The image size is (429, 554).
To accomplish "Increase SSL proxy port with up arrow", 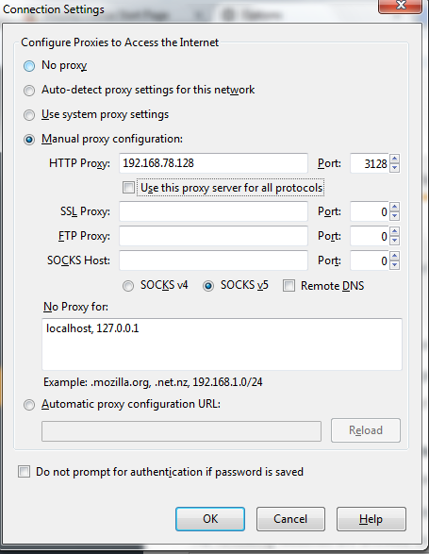I will pyautogui.click(x=395, y=207).
